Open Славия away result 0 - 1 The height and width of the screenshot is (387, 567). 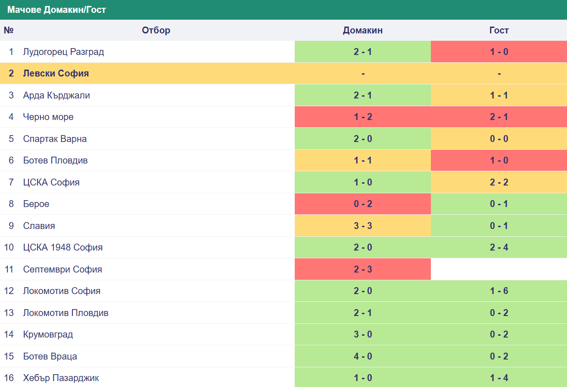tap(499, 226)
